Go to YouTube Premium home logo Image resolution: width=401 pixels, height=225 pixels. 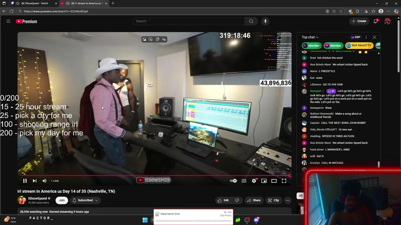(x=27, y=21)
